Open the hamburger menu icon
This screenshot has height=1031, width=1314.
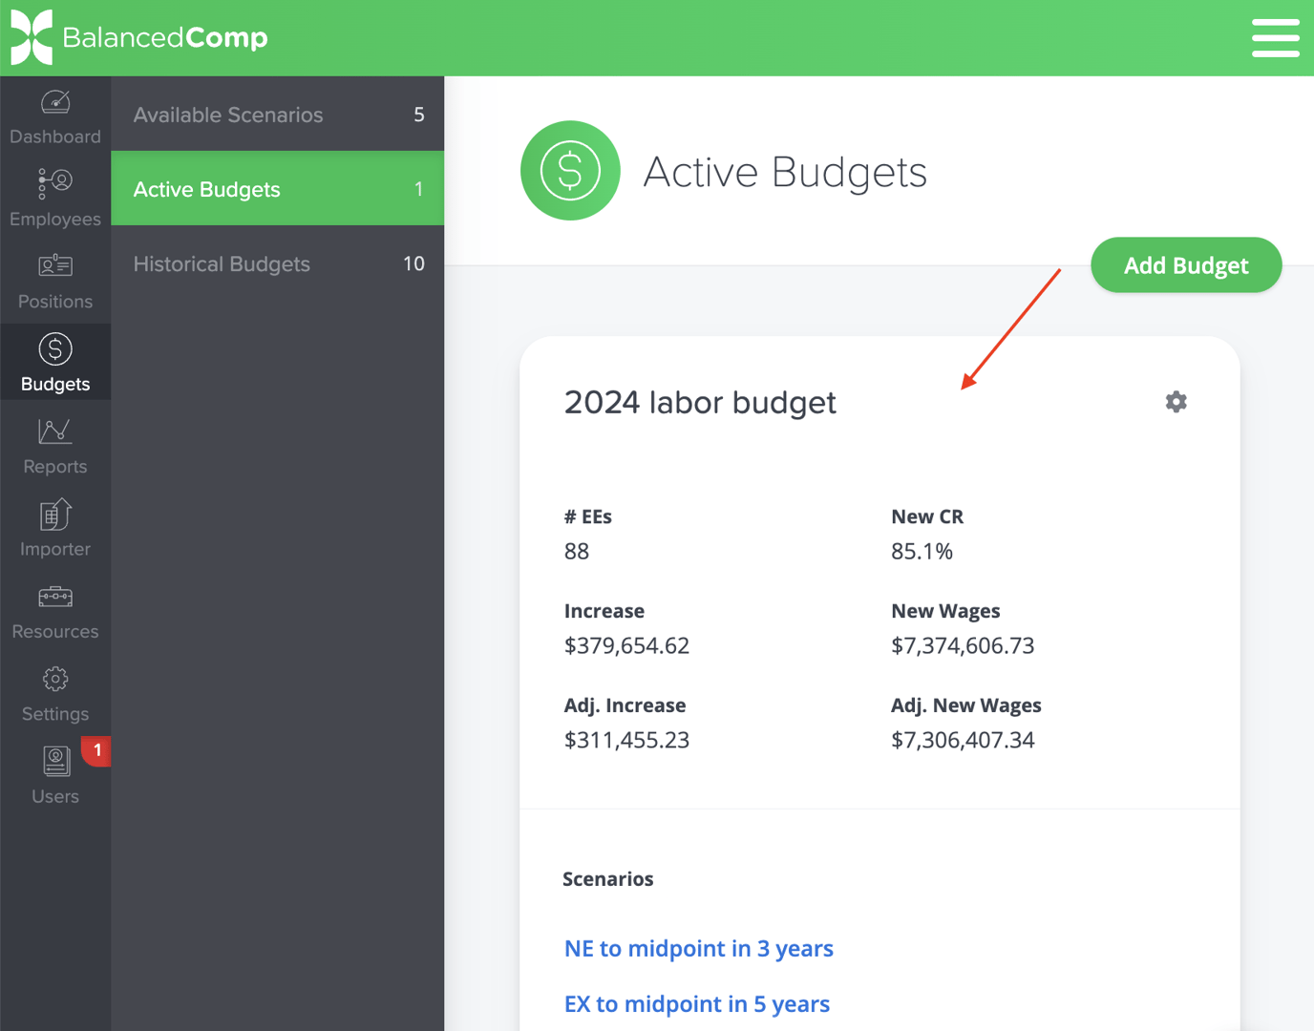pyautogui.click(x=1276, y=37)
